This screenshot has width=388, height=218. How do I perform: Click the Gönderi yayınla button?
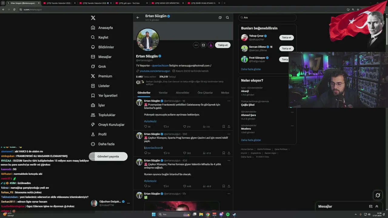[108, 157]
